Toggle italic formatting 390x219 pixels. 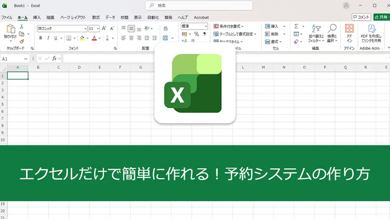coord(48,38)
